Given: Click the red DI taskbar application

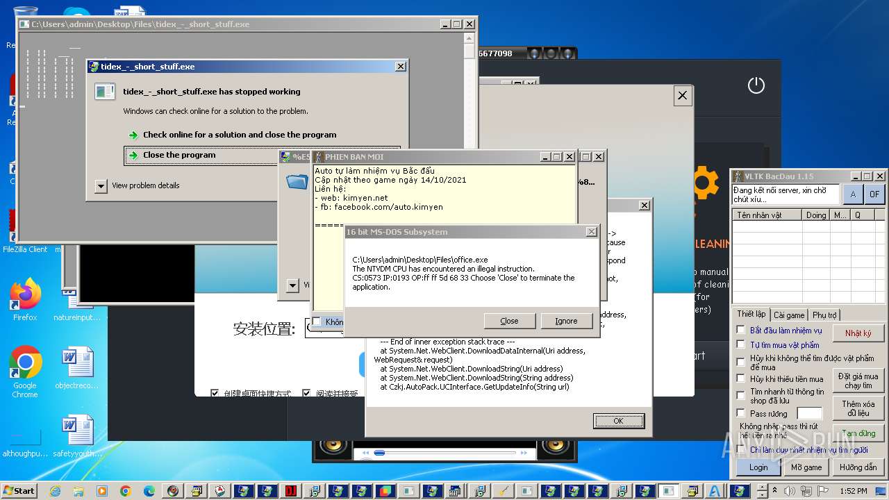Looking at the screenshot, I should [291, 491].
